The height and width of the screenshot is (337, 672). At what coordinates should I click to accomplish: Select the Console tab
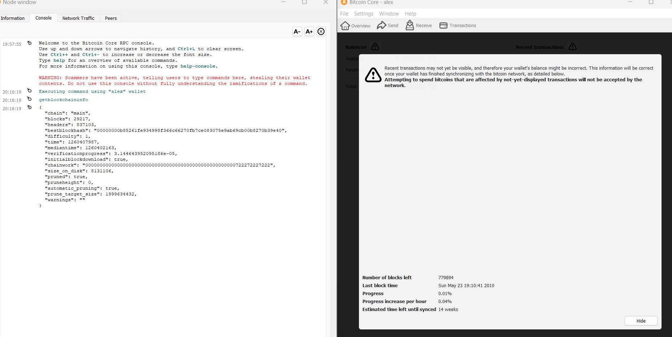click(43, 18)
